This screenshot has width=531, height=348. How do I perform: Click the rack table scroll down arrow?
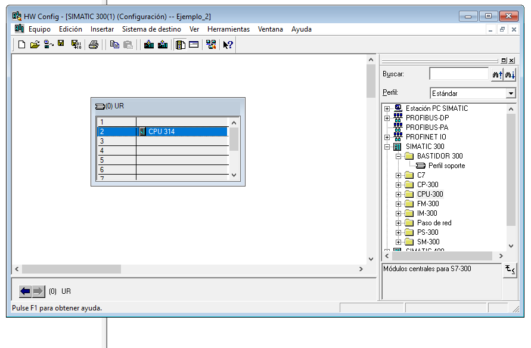pyautogui.click(x=234, y=175)
